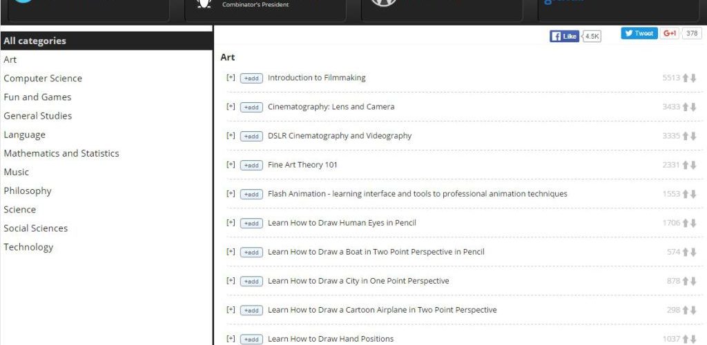
Task: Downvote the Fine Art Theory 101 course
Action: pos(693,165)
